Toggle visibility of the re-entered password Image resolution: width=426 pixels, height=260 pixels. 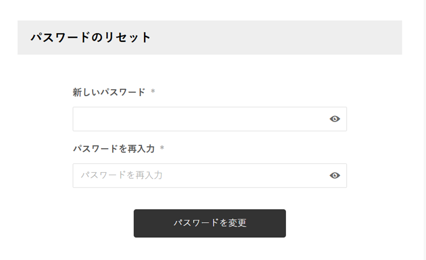coord(335,175)
